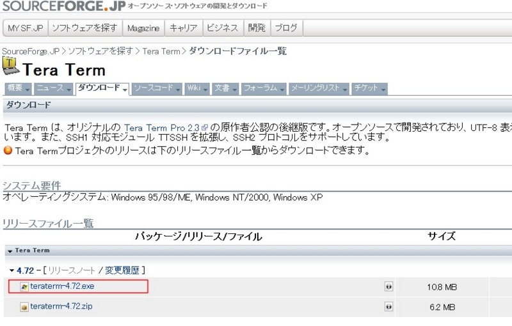Download teraterm-4.72.exe
512x326 pixels.
(62, 286)
